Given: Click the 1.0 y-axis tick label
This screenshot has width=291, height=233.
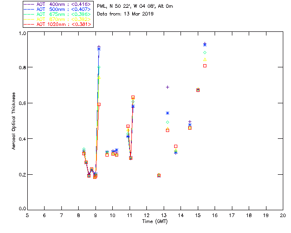Looking at the screenshot, I should (x=22, y=33).
